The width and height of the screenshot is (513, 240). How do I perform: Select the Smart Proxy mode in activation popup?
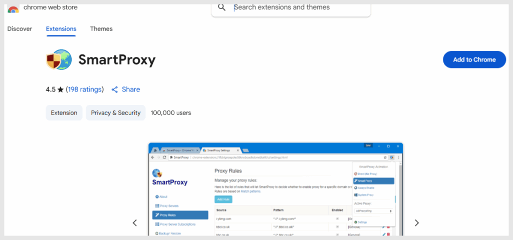(373, 181)
